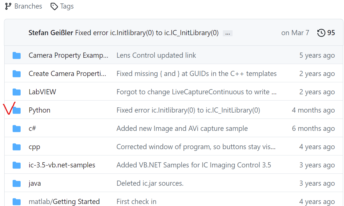Screen dimensions: 344x206
Task: Click the Tags label icon
Action: tap(54, 6)
